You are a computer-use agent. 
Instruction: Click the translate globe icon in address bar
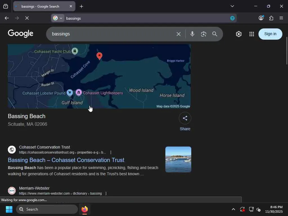(x=232, y=18)
